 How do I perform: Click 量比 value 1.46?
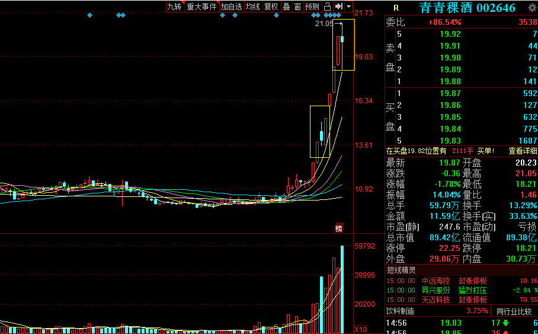coord(529,195)
